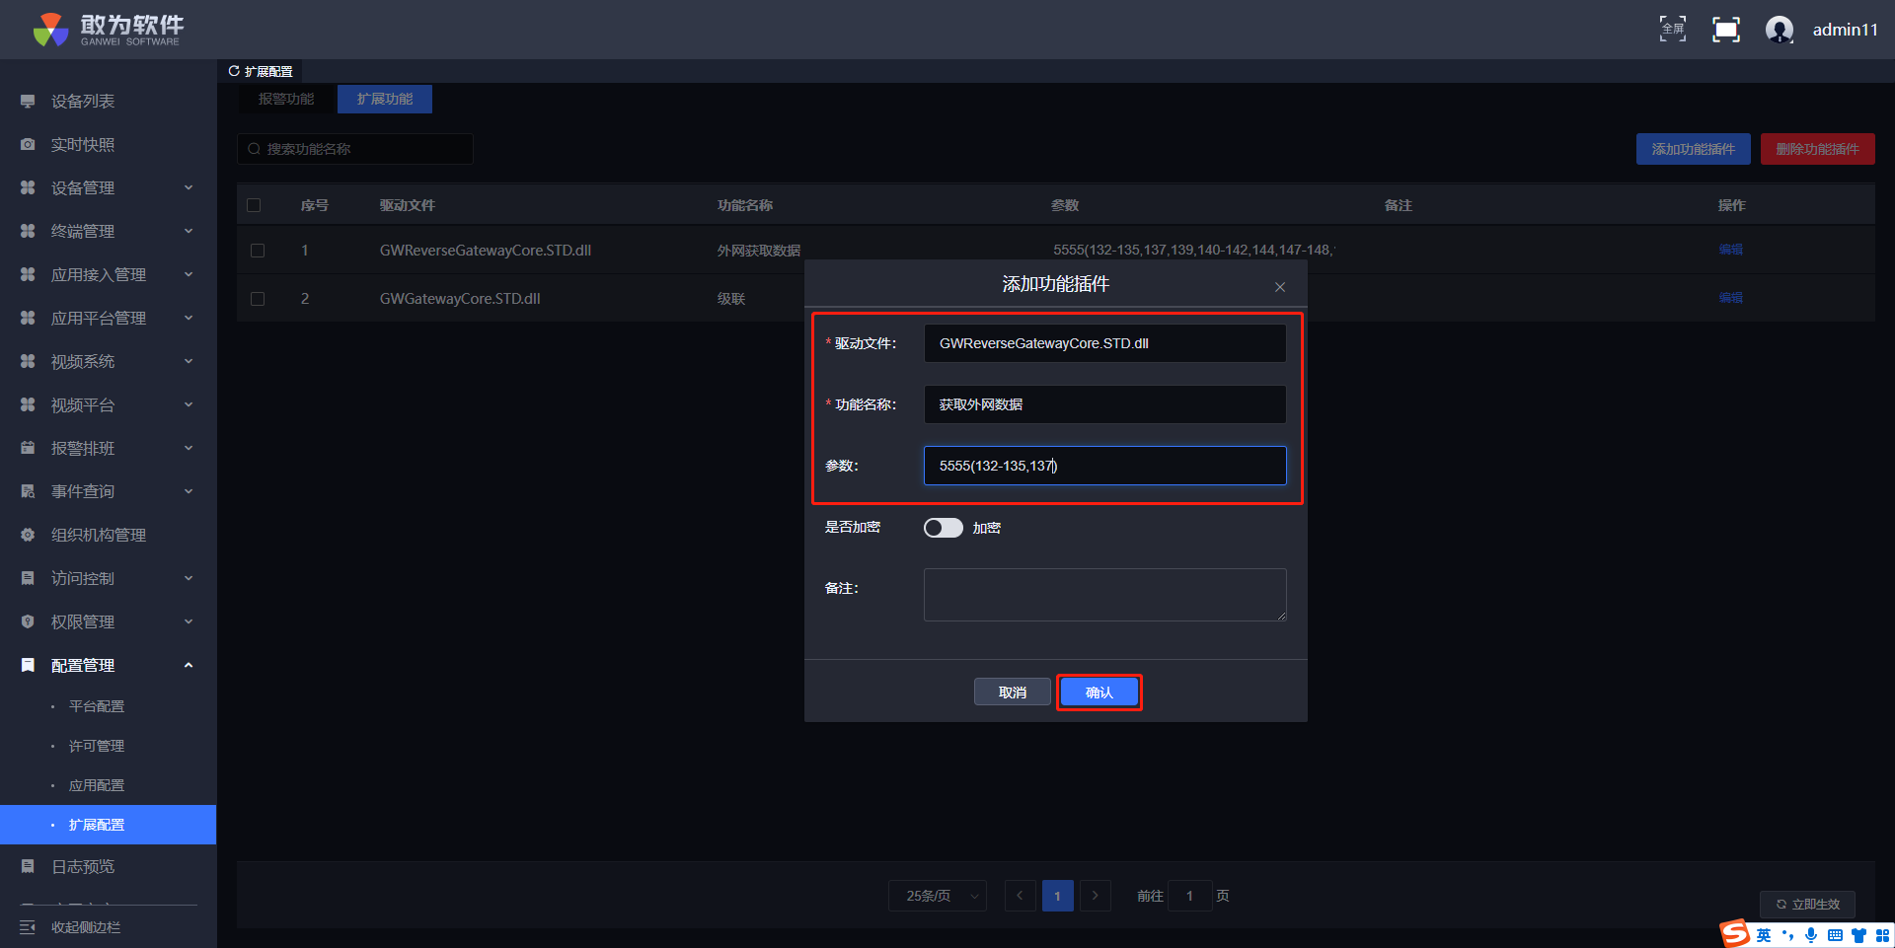1895x948 pixels.
Task: Check the row 1 GWReverseGatewayCore checkbox
Action: click(x=258, y=251)
